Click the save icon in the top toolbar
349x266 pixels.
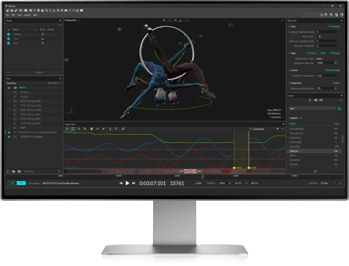point(12,10)
